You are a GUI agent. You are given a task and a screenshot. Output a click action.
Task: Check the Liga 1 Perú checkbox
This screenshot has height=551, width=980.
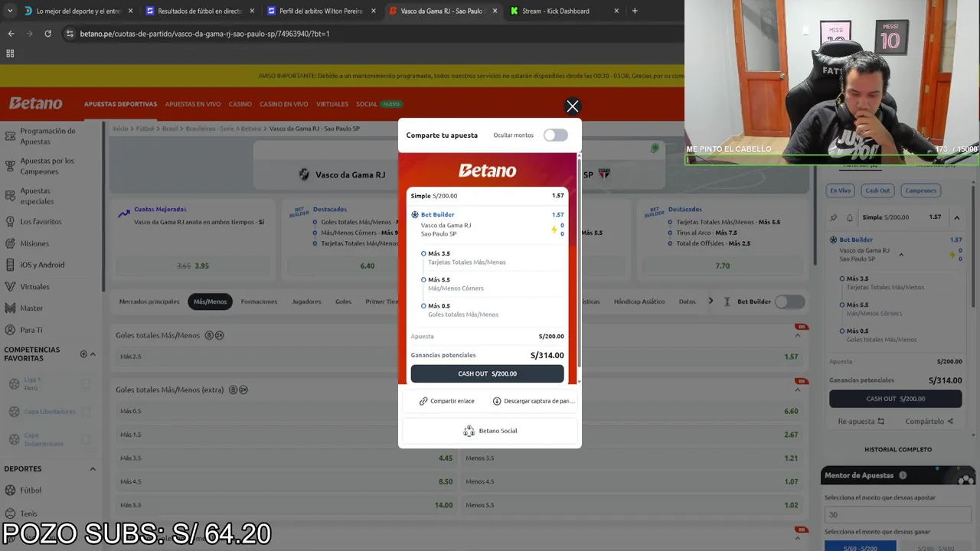pyautogui.click(x=86, y=384)
